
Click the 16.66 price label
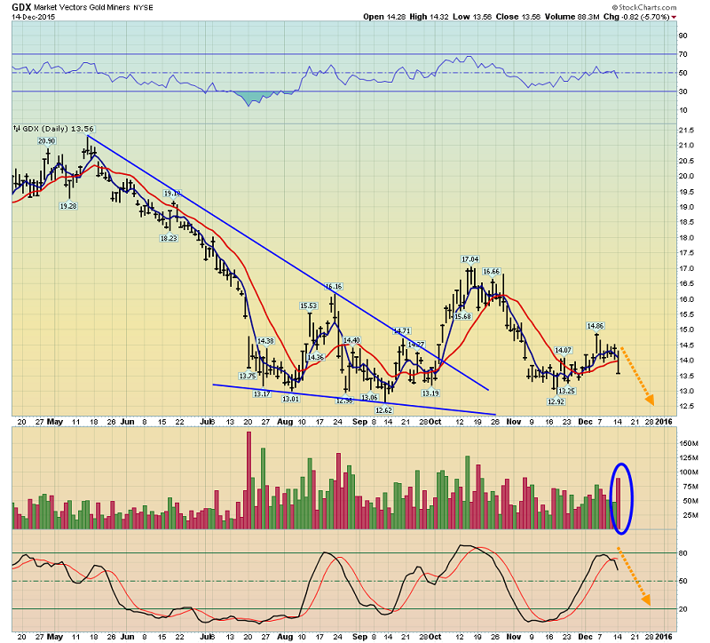[492, 272]
